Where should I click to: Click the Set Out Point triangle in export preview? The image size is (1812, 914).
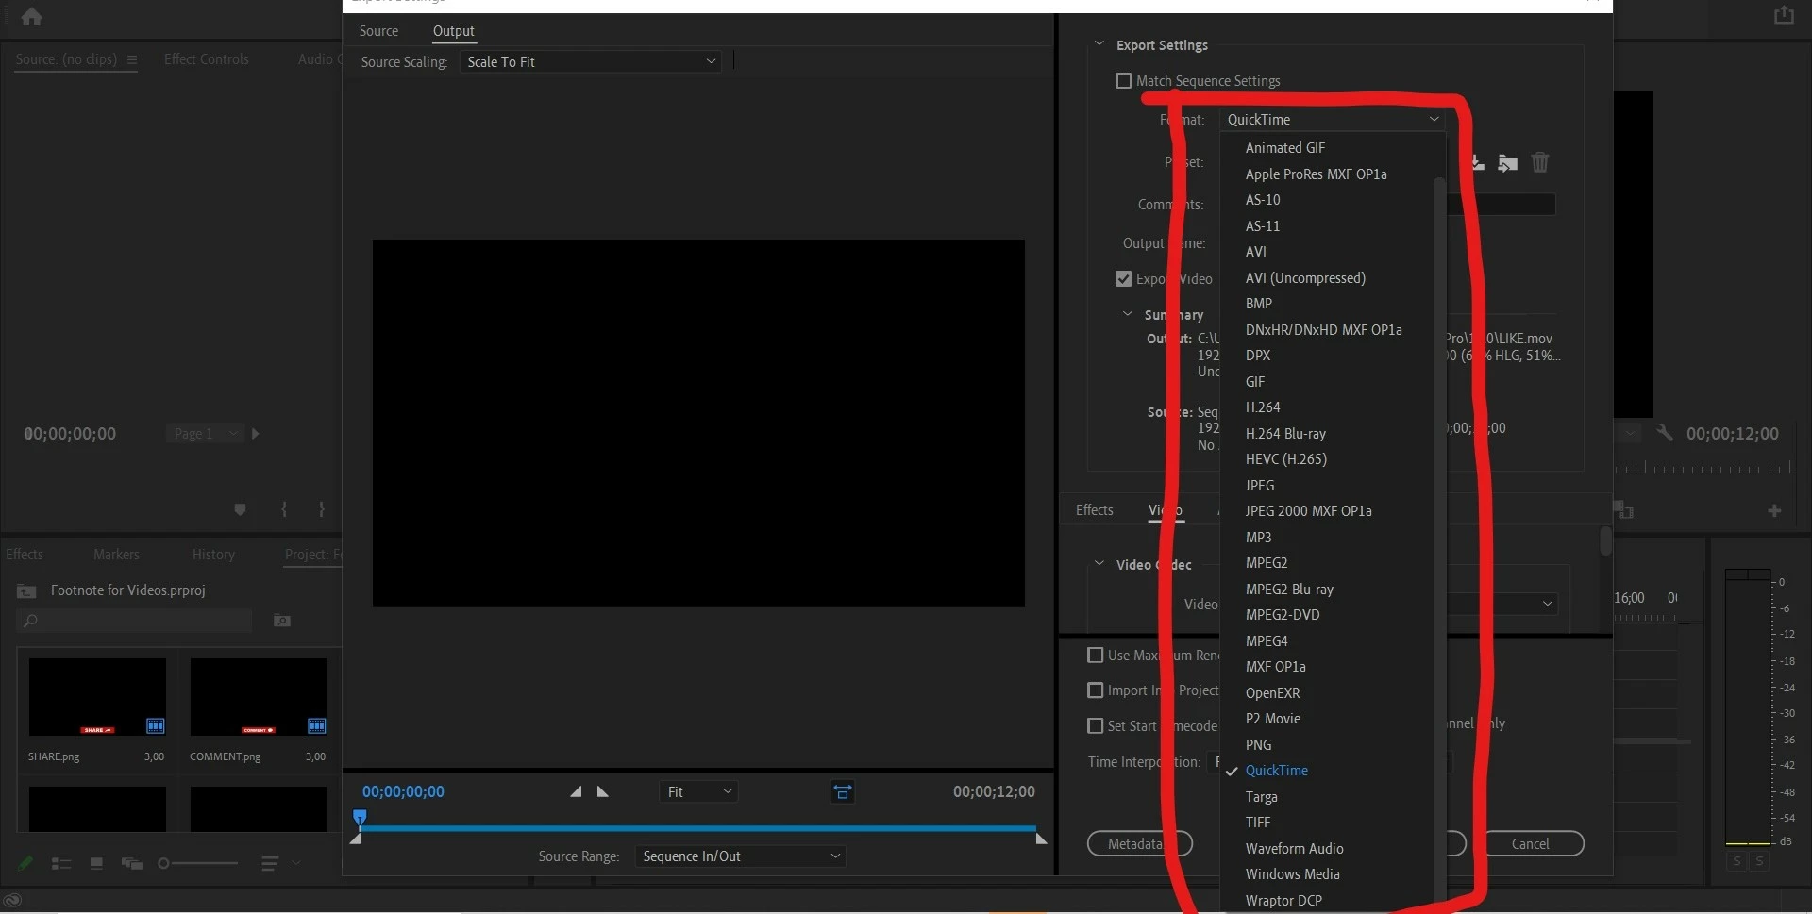tap(603, 792)
